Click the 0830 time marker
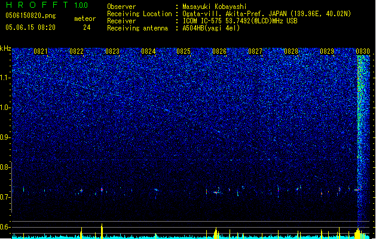 coord(363,51)
